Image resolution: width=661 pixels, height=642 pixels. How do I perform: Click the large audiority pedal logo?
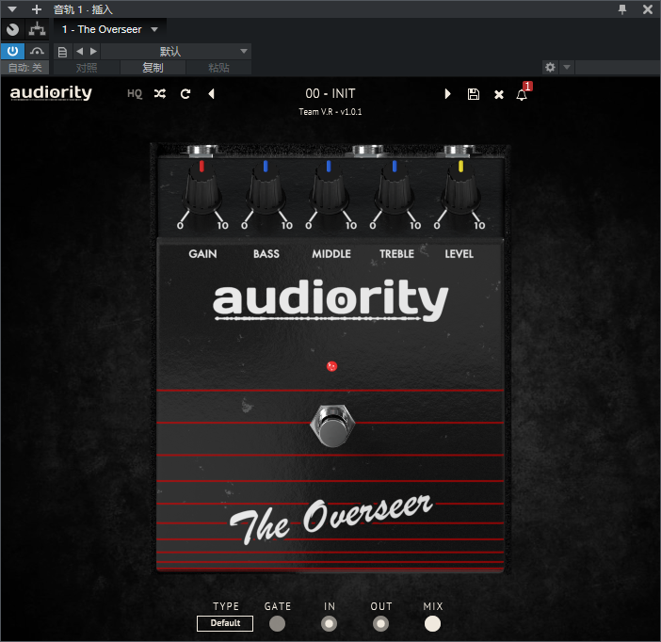(x=330, y=299)
